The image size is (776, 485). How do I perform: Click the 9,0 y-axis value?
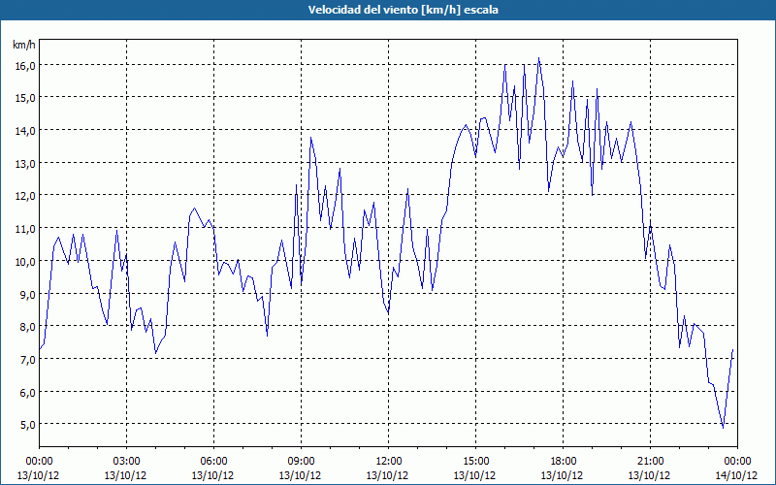27,295
